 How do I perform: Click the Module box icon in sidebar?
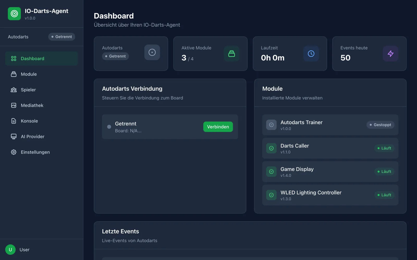pos(14,74)
